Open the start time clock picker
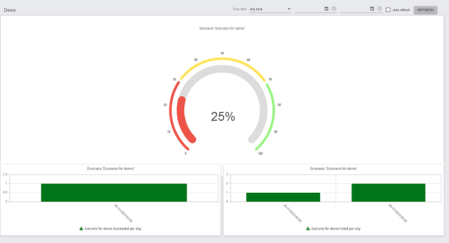The height and width of the screenshot is (243, 449). (x=334, y=9)
